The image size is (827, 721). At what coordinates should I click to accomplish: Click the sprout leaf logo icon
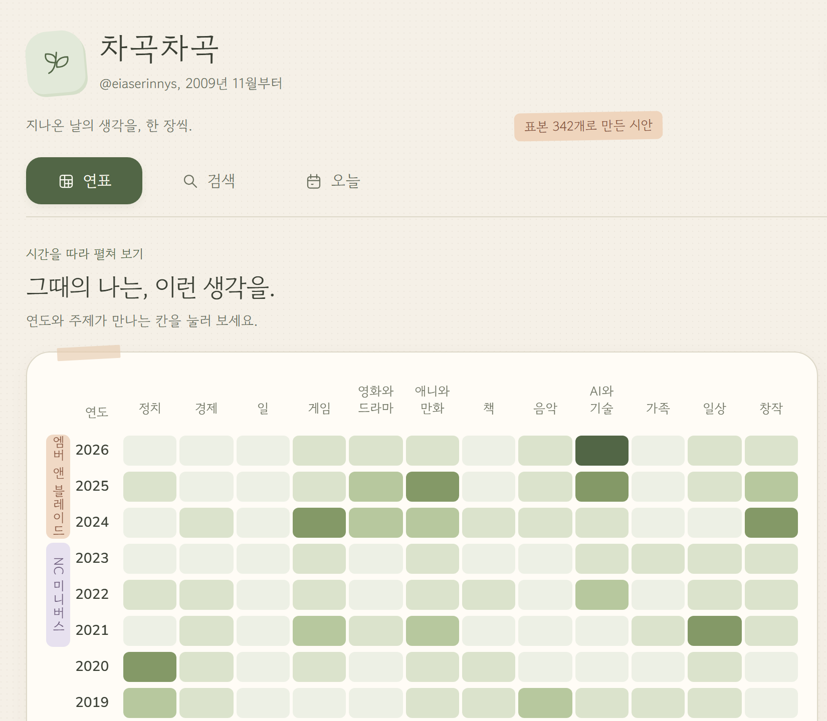tap(57, 63)
